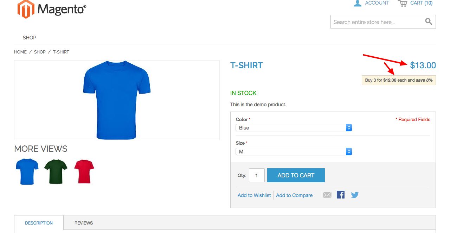This screenshot has width=450, height=233.
Task: Open the SHOP navigation menu
Action: coord(30,38)
